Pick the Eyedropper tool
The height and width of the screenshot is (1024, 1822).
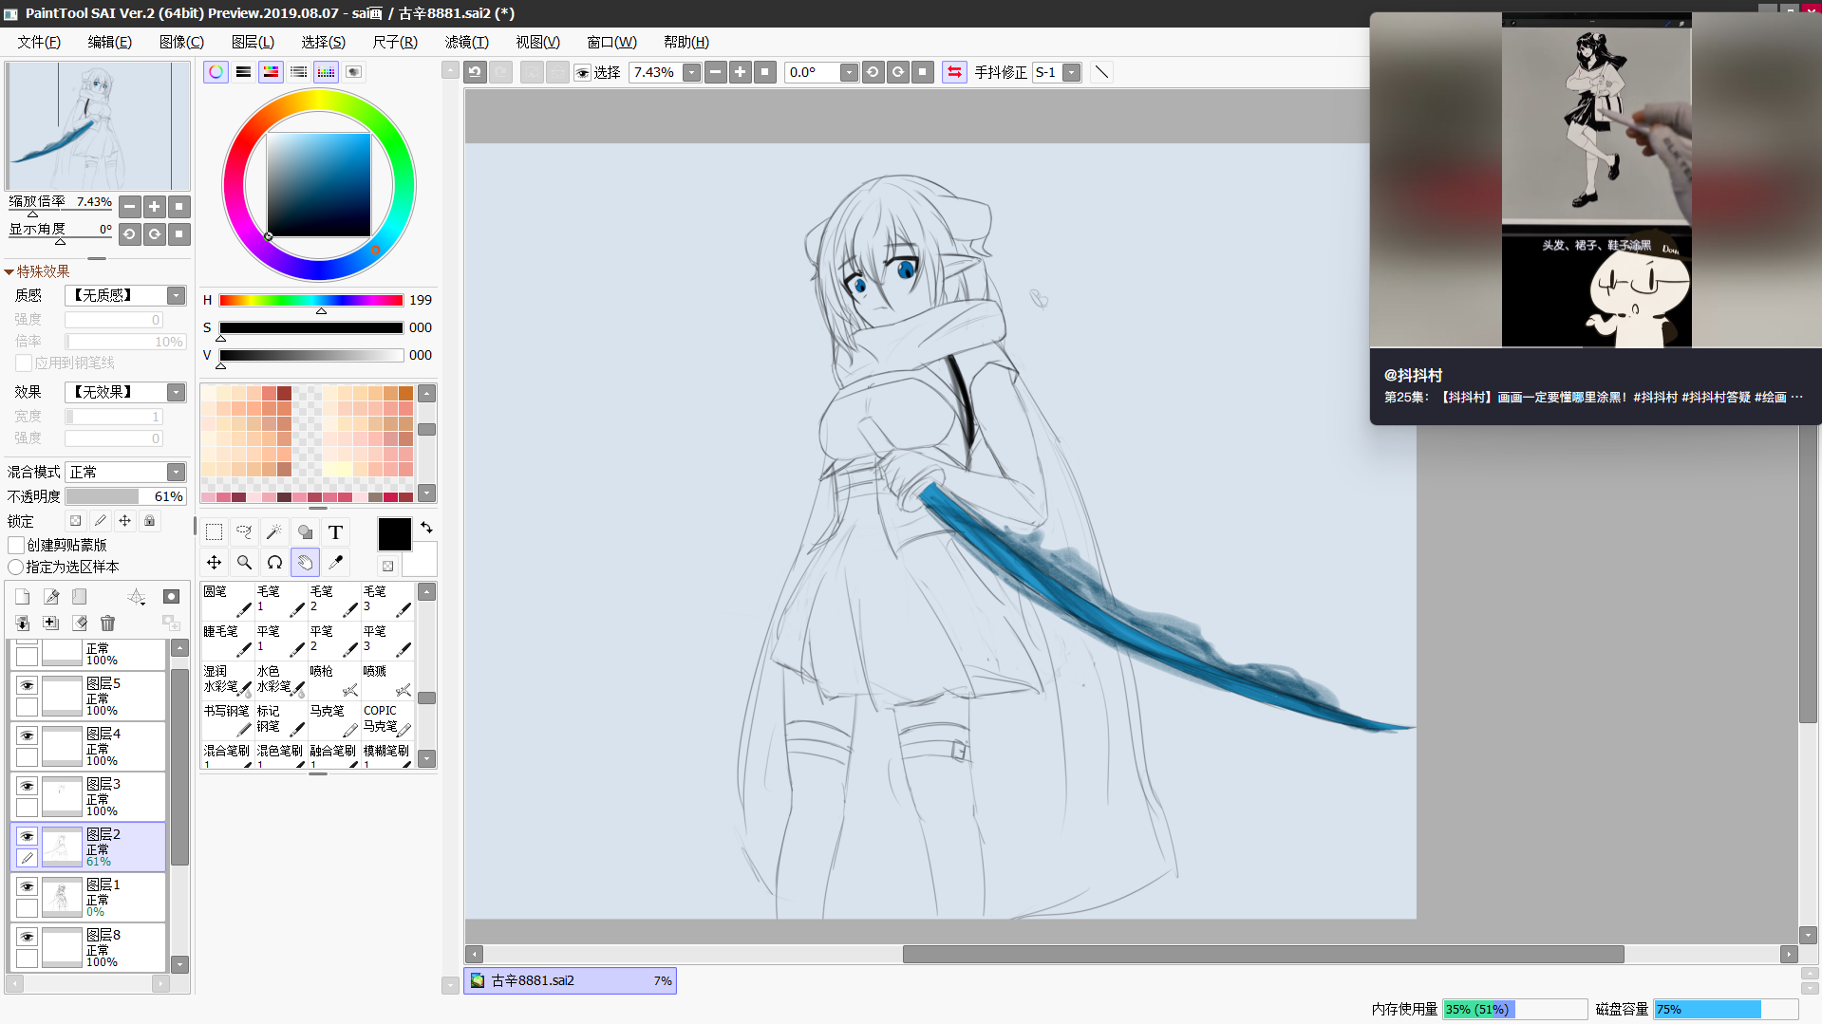[x=335, y=563]
